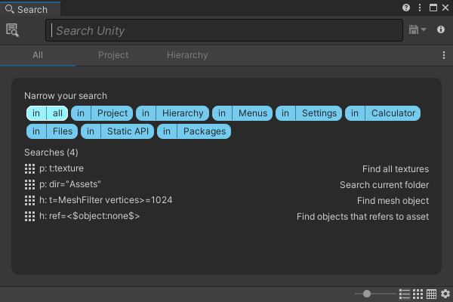This screenshot has height=302, width=453.
Task: Run the 'h: ref=<$object:none$>' search
Action: click(226, 216)
